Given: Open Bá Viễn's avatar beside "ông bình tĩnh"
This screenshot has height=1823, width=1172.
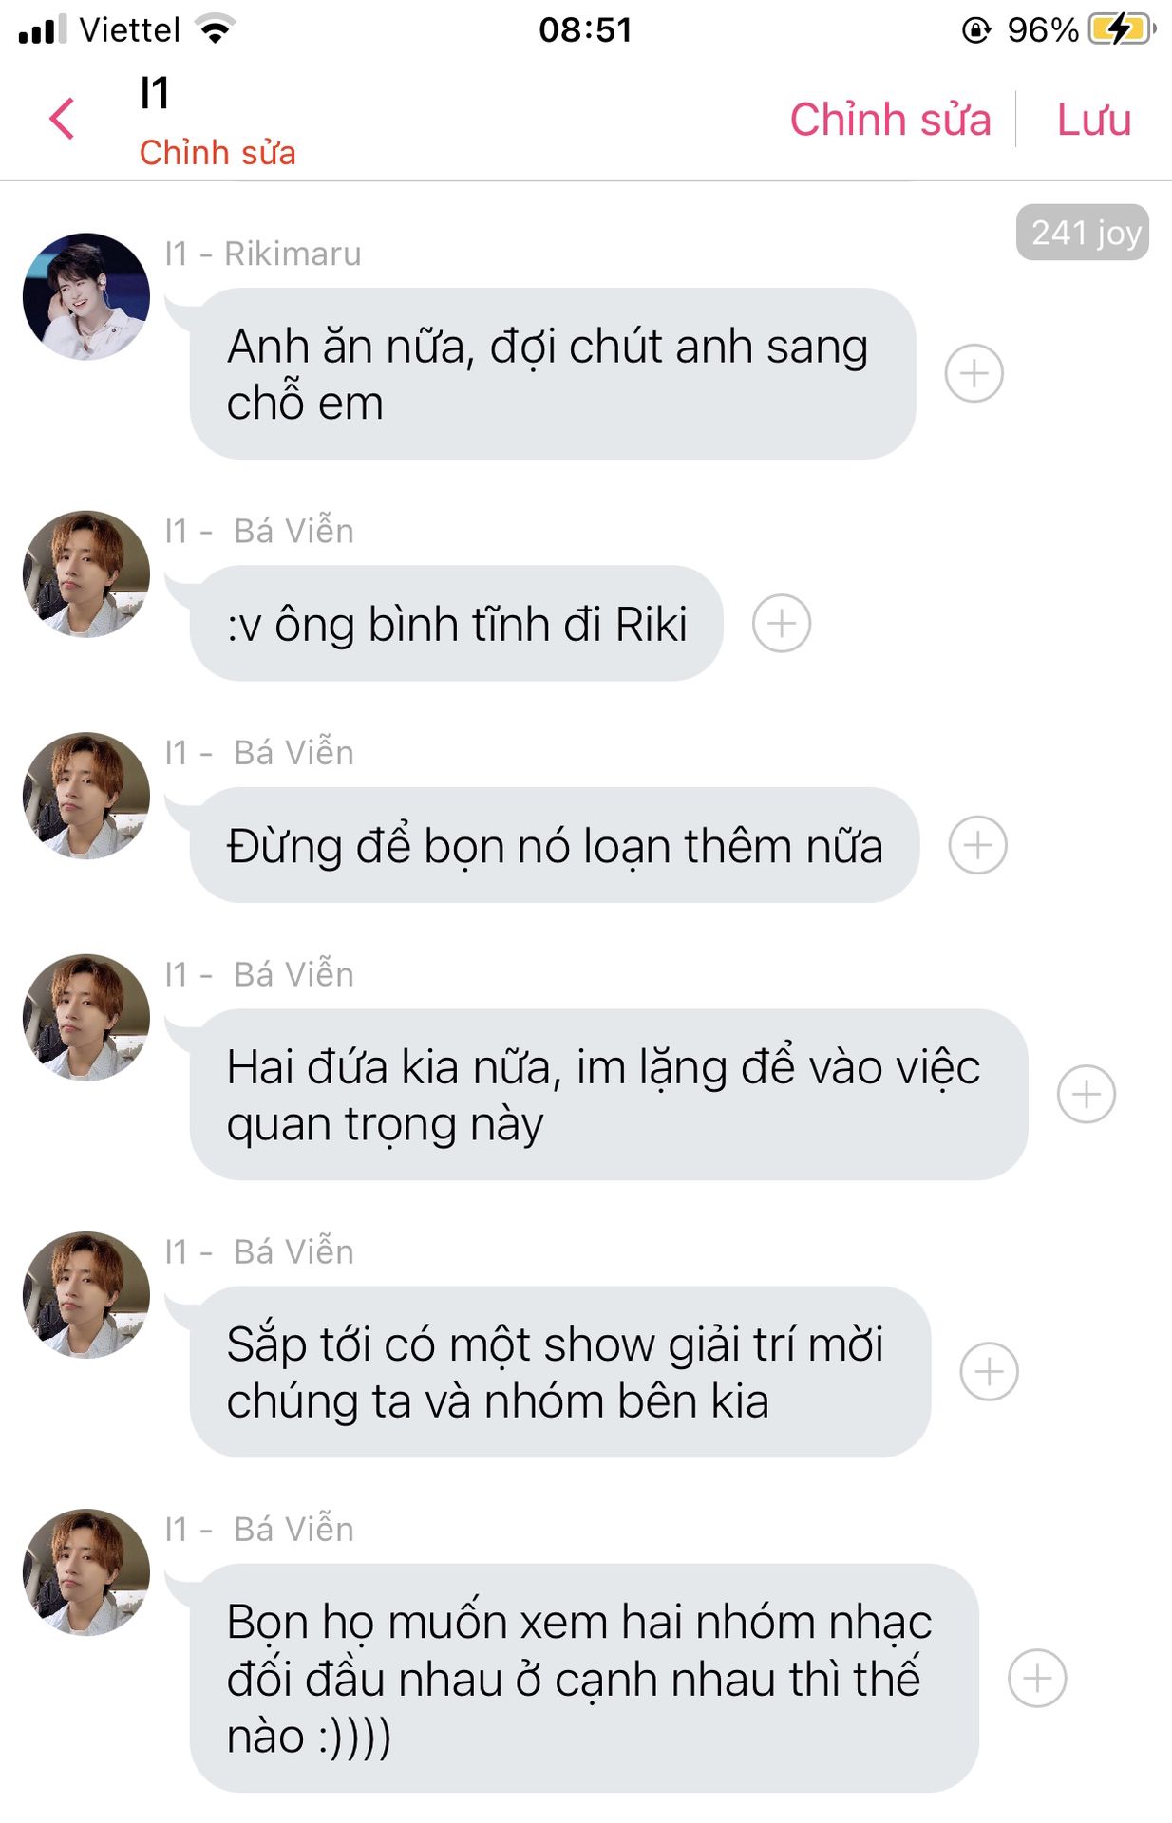Looking at the screenshot, I should point(85,573).
